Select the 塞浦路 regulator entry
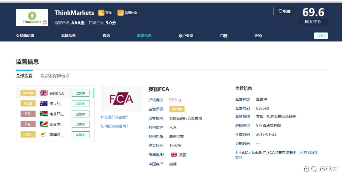Viewport: 342px width, 179px height. [55, 135]
